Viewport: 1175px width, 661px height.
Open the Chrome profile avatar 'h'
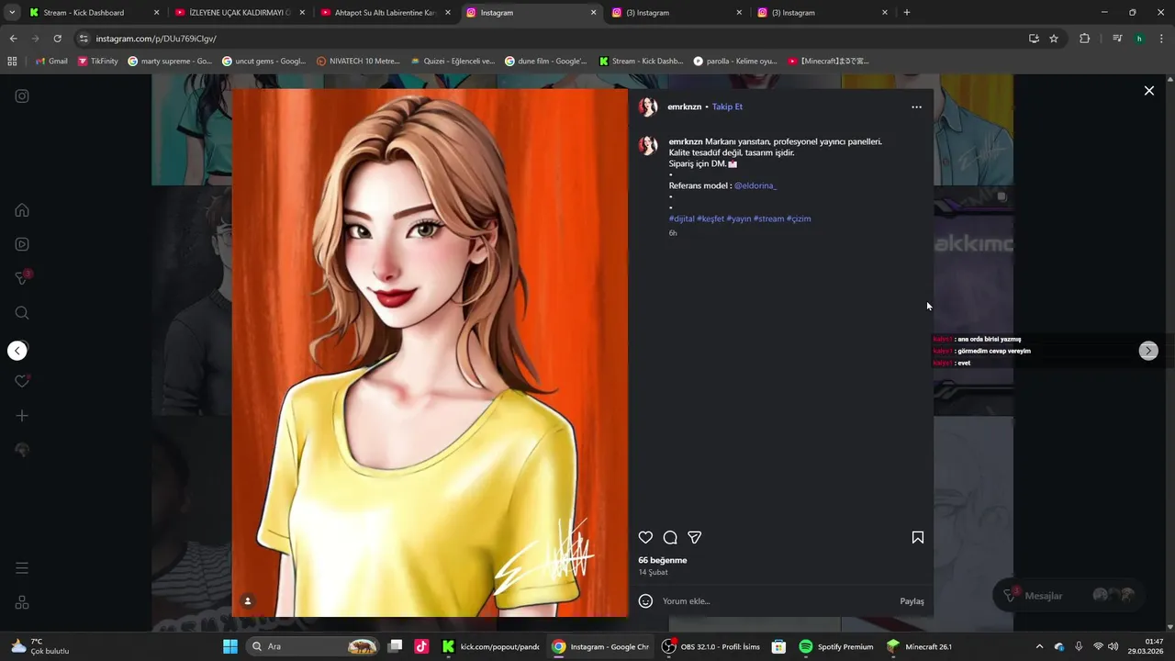[1139, 39]
